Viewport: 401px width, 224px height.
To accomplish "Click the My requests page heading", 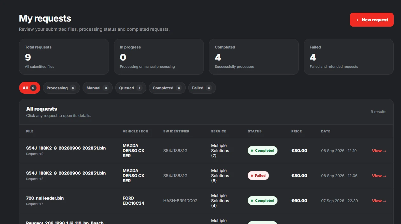I will point(45,18).
